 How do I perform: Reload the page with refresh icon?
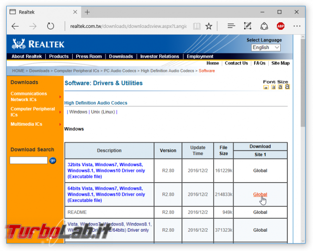(x=50, y=26)
